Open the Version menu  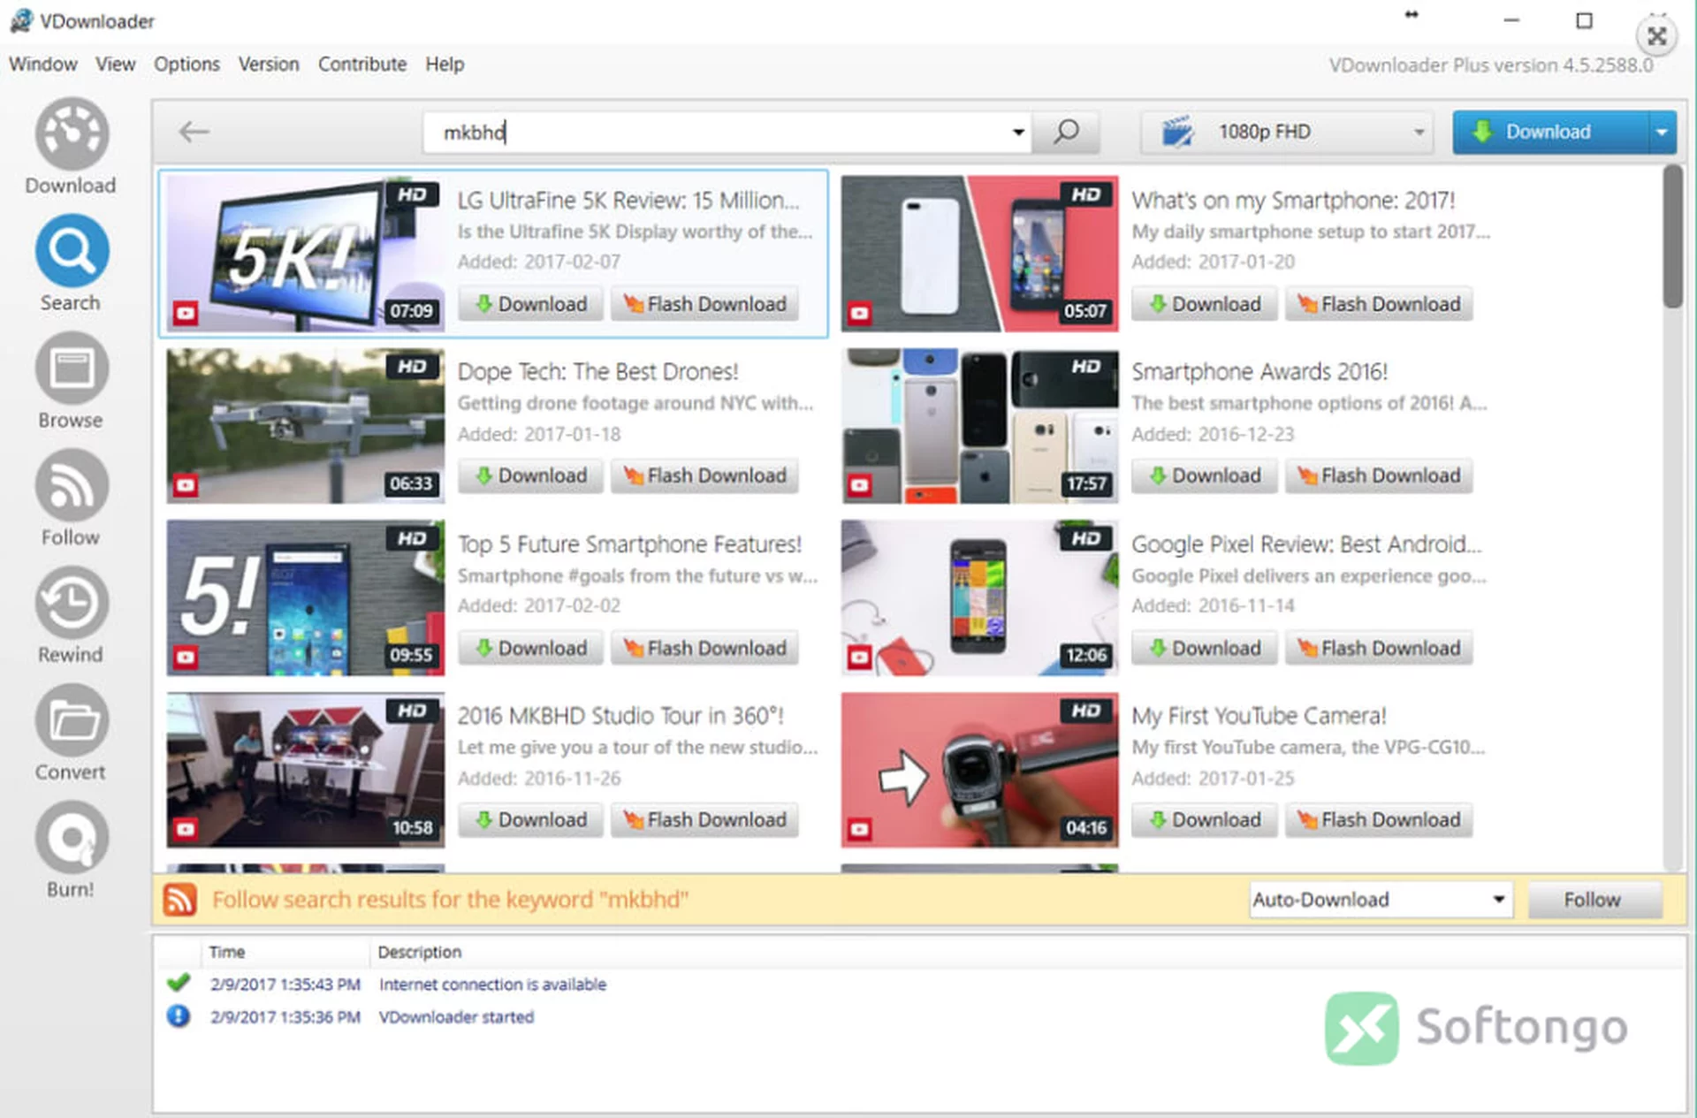click(269, 65)
